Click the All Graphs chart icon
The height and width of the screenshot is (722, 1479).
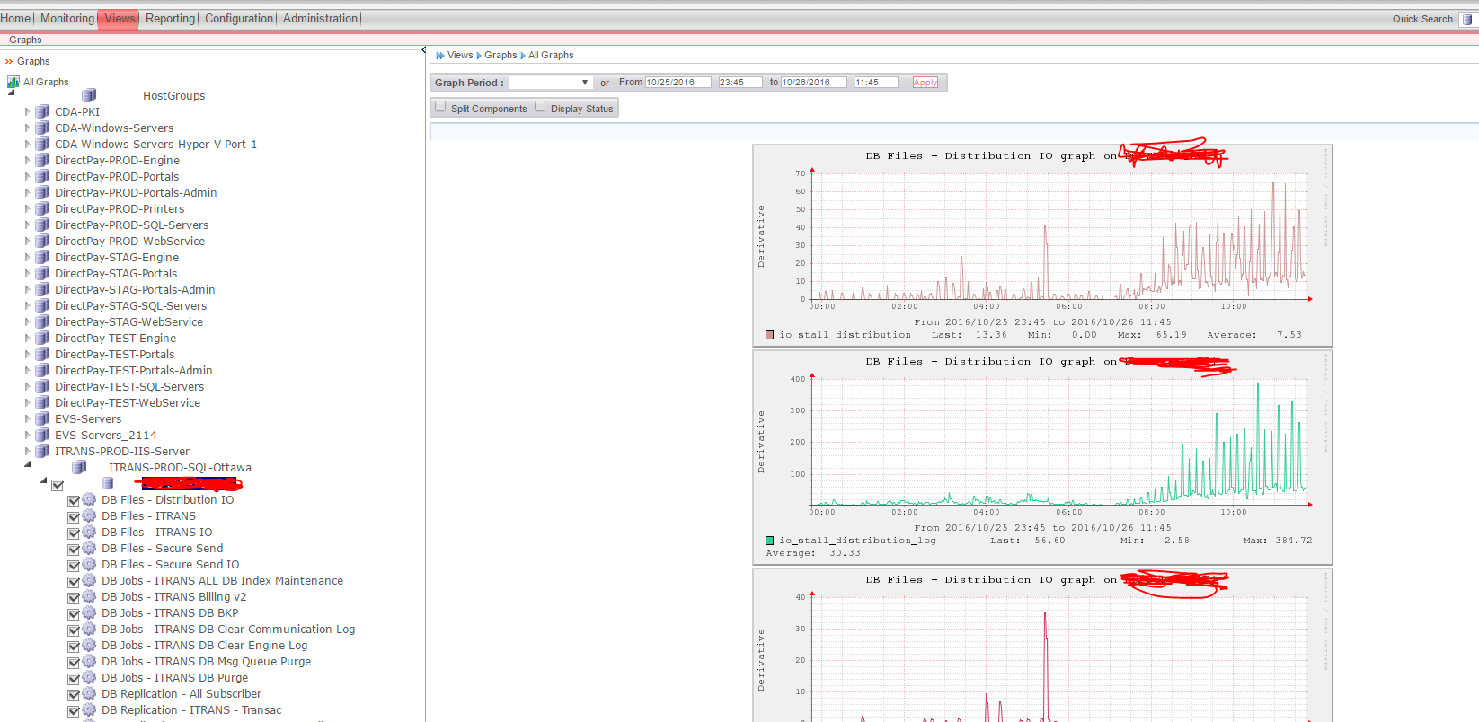pos(13,82)
